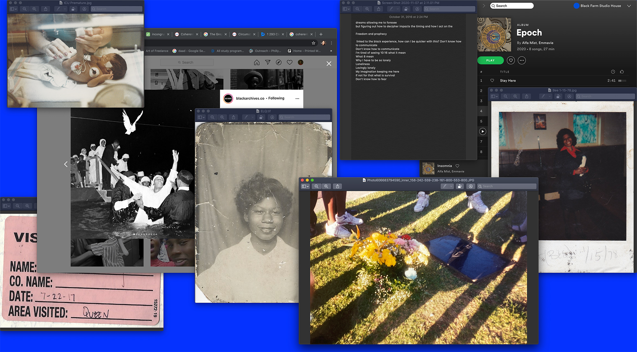Show Markup toolbar in ELQ.tif window
The height and width of the screenshot is (352, 637).
point(272,117)
